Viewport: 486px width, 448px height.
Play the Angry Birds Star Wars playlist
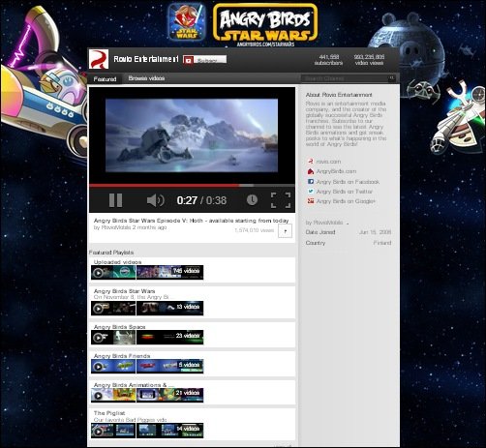[98, 309]
